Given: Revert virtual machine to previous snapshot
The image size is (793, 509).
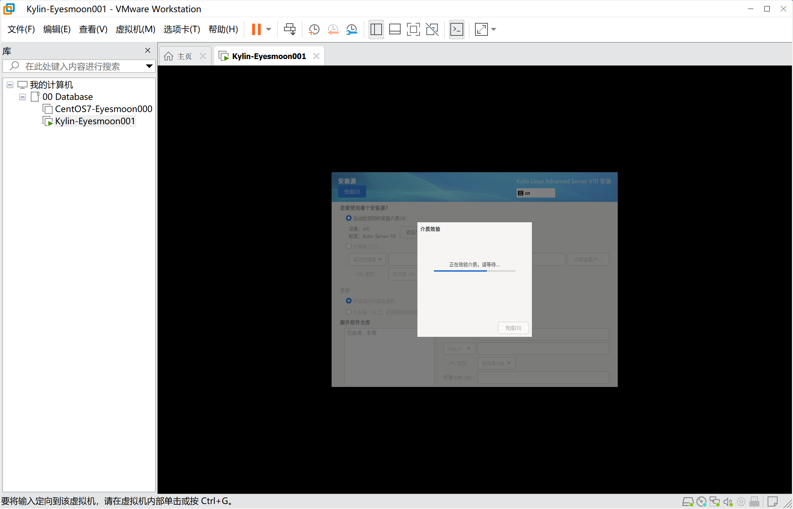Looking at the screenshot, I should [333, 29].
